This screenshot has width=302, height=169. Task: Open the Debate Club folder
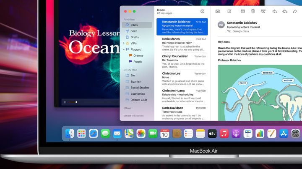(x=138, y=100)
